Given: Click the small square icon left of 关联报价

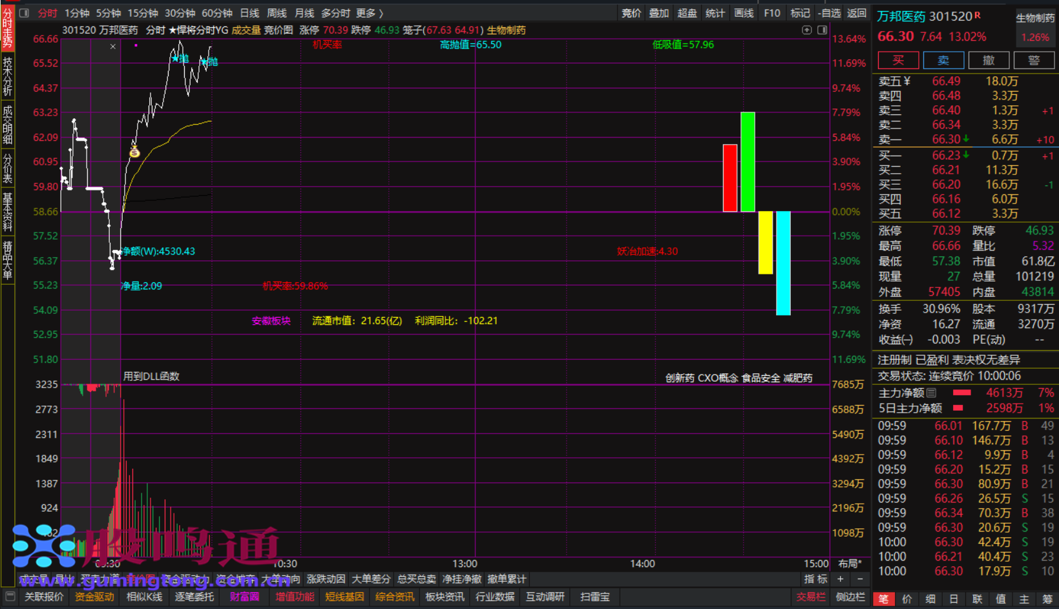Looking at the screenshot, I should 10,596.
